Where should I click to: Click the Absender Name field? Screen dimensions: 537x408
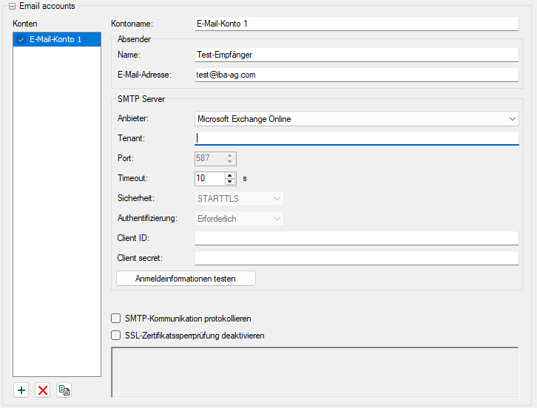[357, 55]
